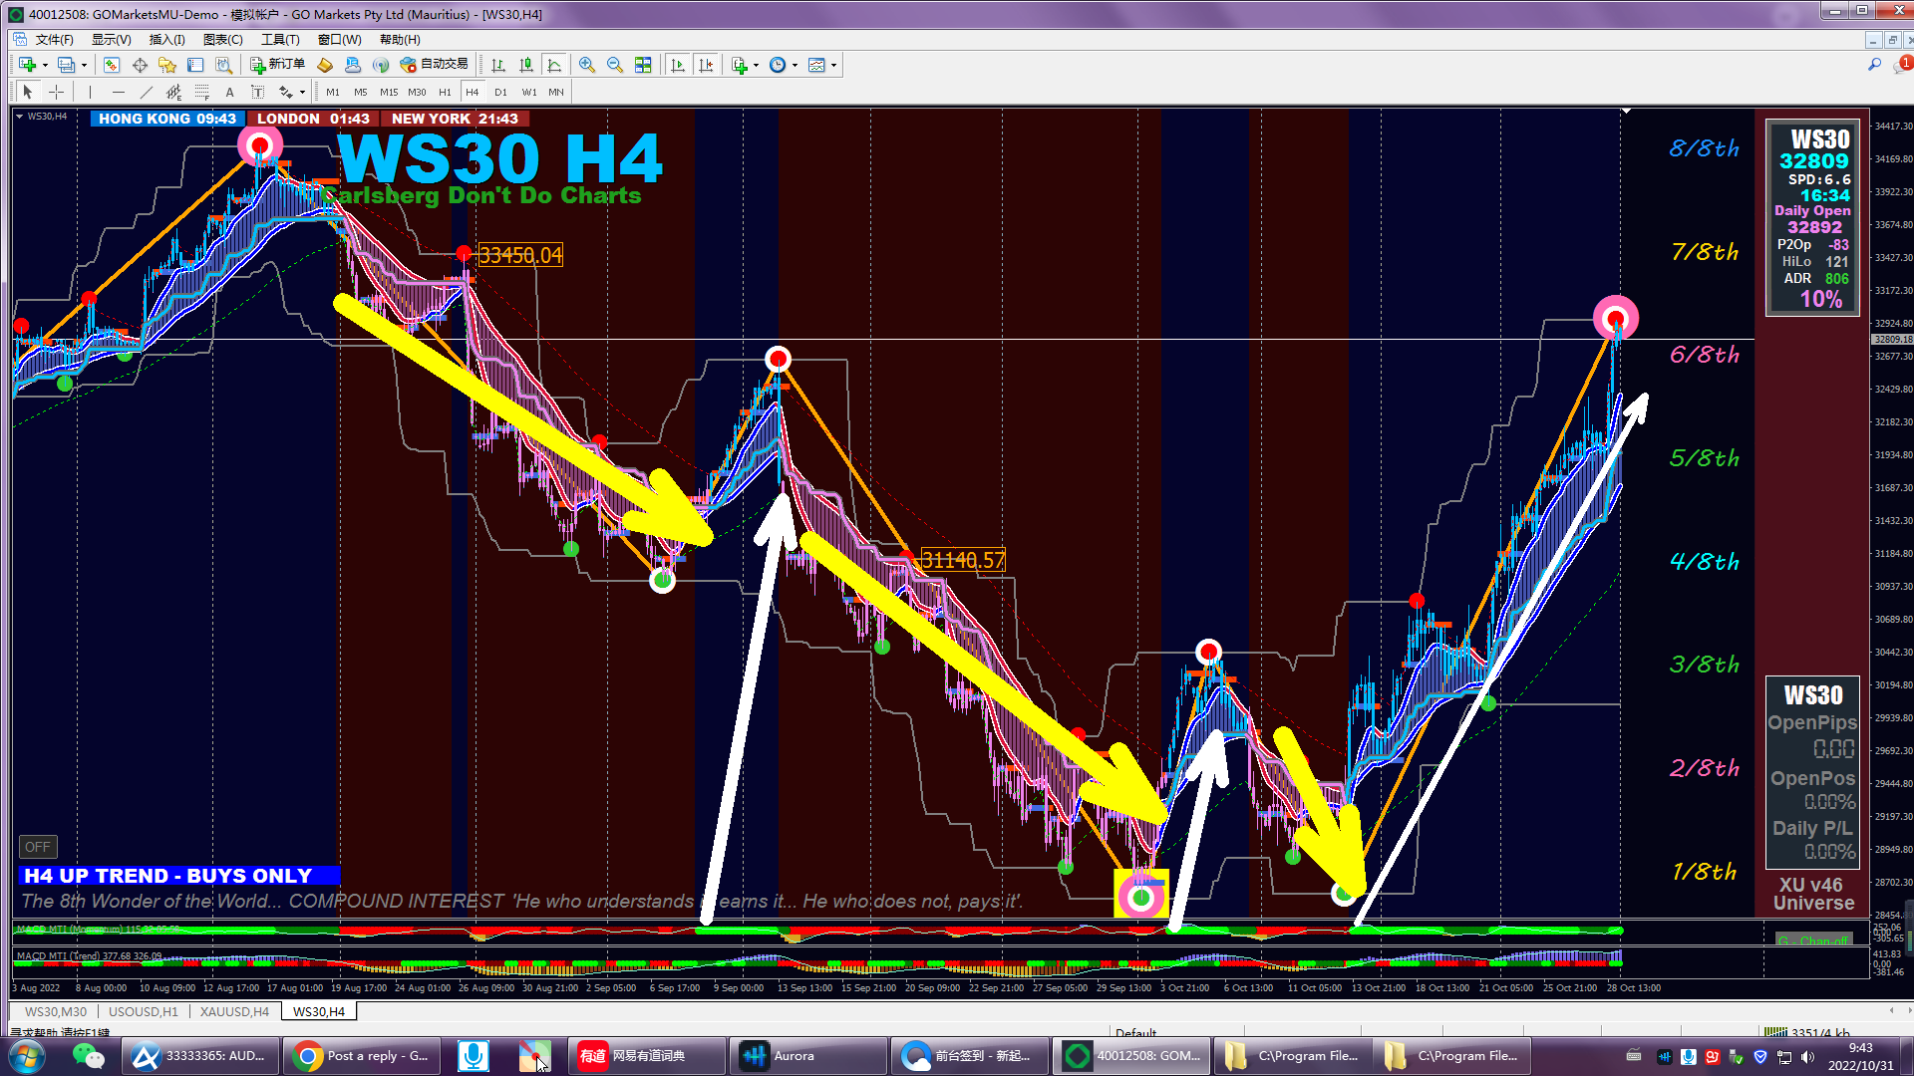This screenshot has height=1076, width=1914.
Task: Expand the templates dropdown arrow
Action: (833, 66)
